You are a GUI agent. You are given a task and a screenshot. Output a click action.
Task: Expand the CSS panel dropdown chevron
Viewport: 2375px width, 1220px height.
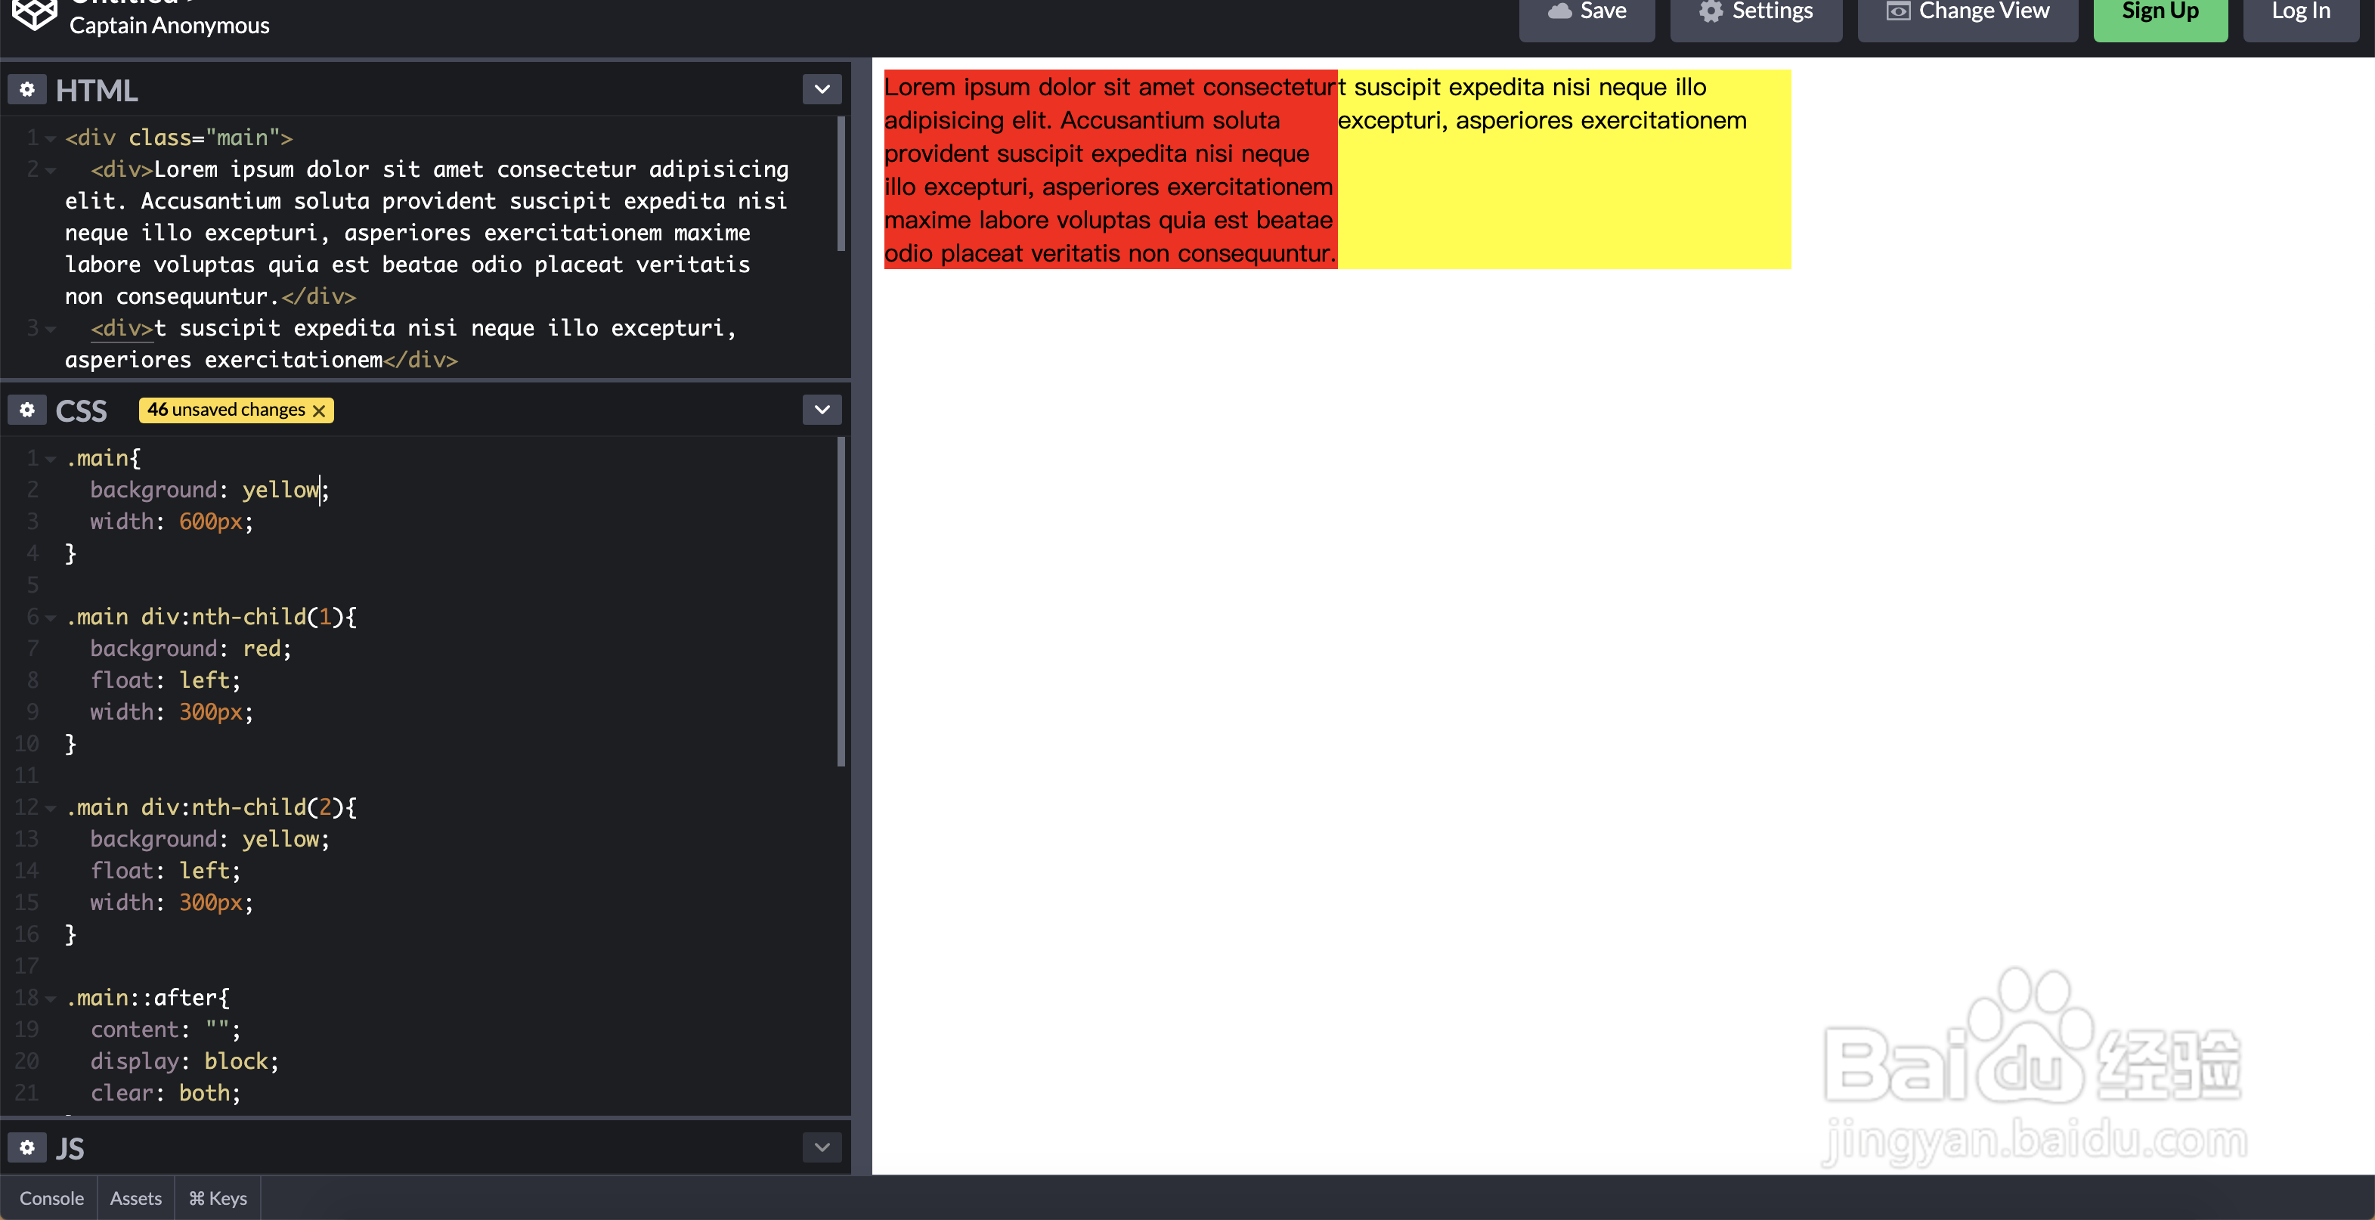pyautogui.click(x=822, y=410)
